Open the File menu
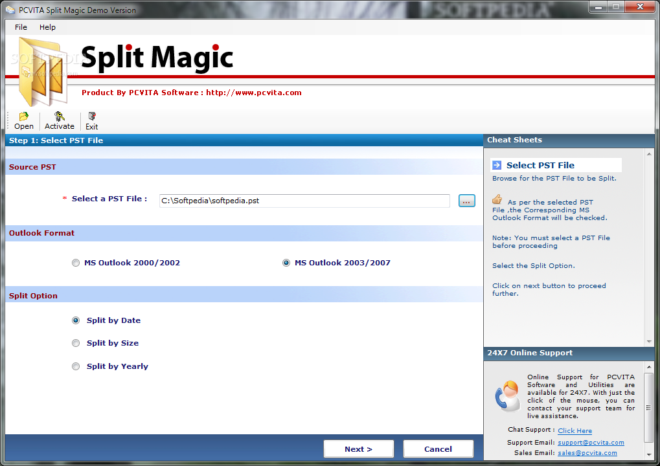660x466 pixels. [21, 27]
